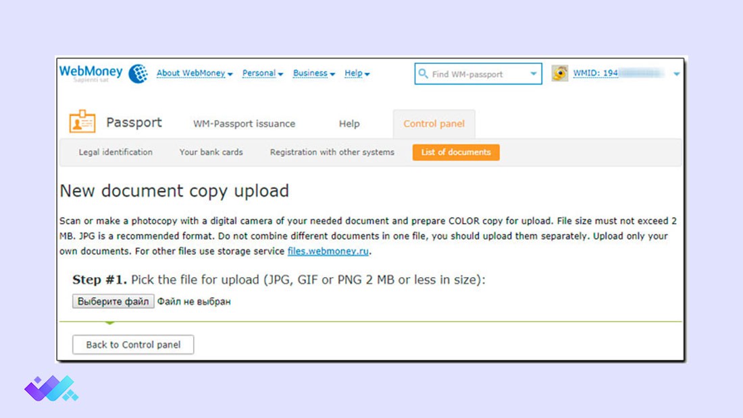Click the orange Passport ID card icon
This screenshot has height=418, width=743.
coord(82,122)
